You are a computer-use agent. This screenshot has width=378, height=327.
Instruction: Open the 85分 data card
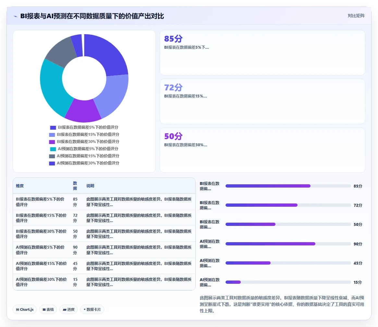point(262,53)
